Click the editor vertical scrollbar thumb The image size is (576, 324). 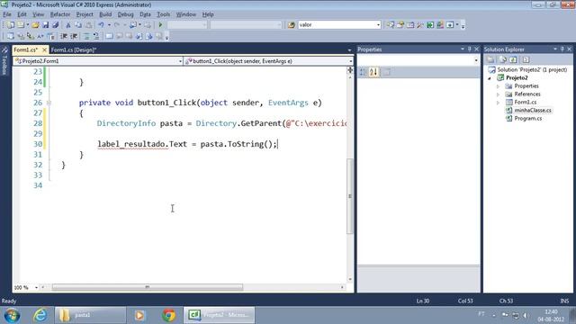[x=350, y=196]
